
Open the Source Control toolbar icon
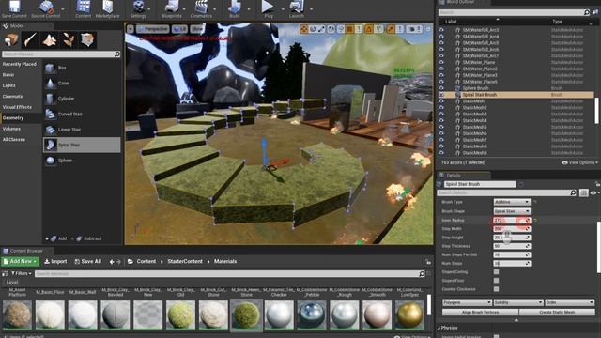(x=46, y=8)
